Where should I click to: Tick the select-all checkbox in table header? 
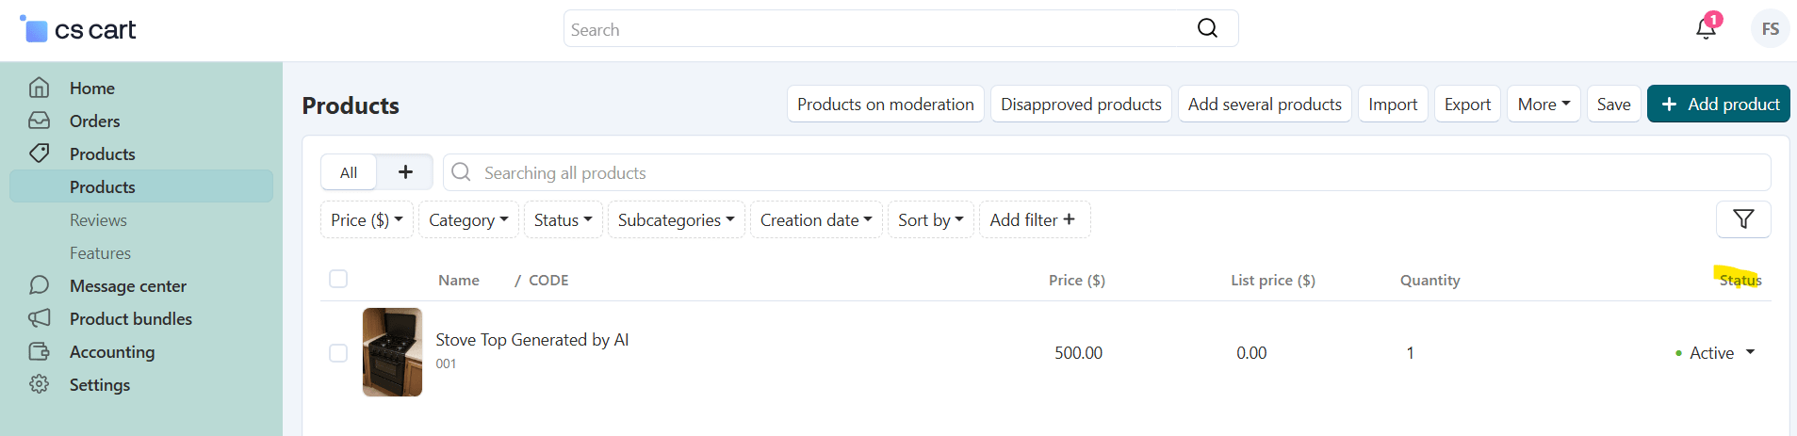click(x=338, y=279)
